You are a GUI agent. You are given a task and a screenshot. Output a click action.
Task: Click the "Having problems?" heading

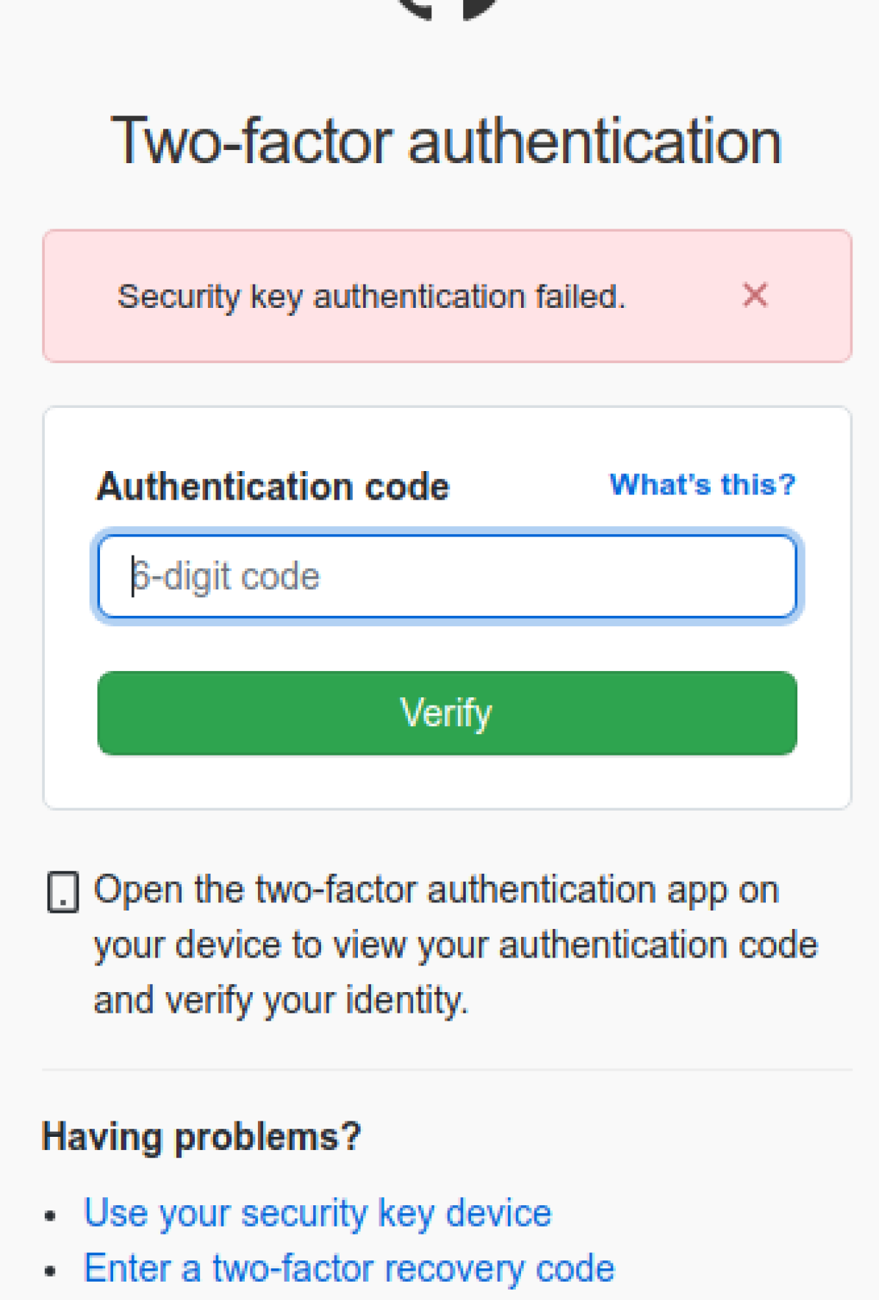(x=201, y=1137)
